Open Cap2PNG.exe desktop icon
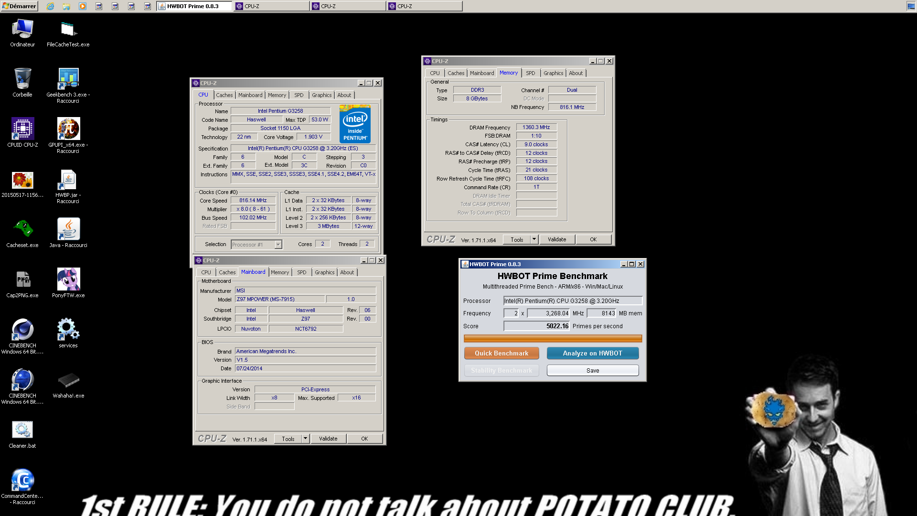This screenshot has width=917, height=516. (22, 283)
